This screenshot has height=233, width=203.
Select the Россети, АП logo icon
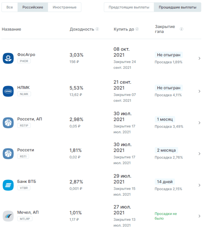click(x=8, y=123)
